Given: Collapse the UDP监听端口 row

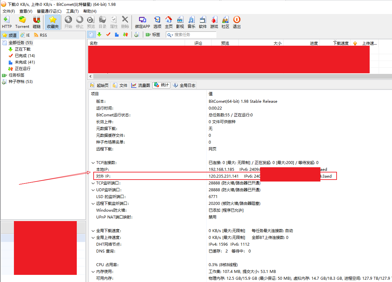Looking at the screenshot, I should click(x=93, y=190).
